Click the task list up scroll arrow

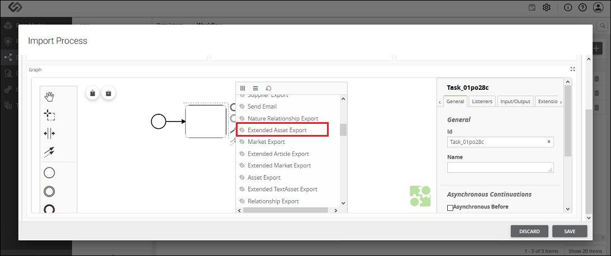(343, 98)
